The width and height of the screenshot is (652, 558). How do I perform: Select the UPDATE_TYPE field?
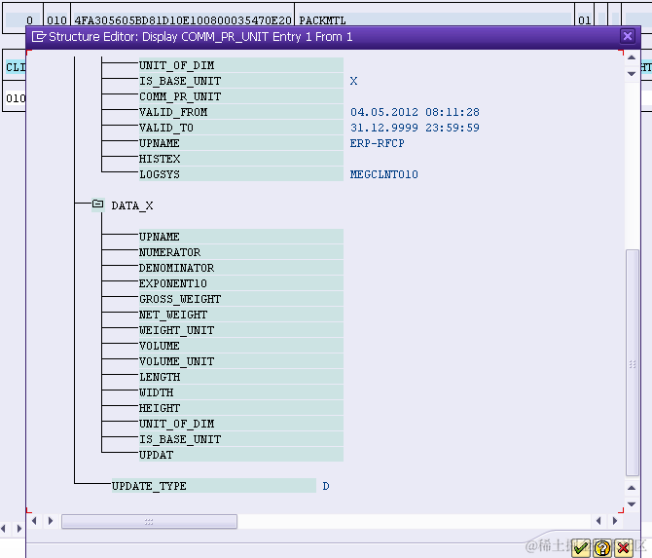pos(214,486)
